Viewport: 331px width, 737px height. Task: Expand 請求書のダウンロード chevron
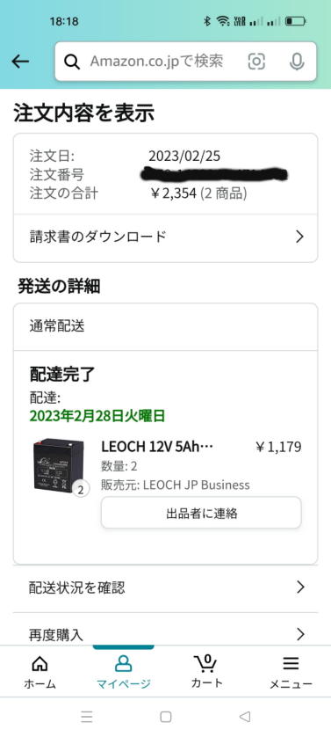click(300, 237)
